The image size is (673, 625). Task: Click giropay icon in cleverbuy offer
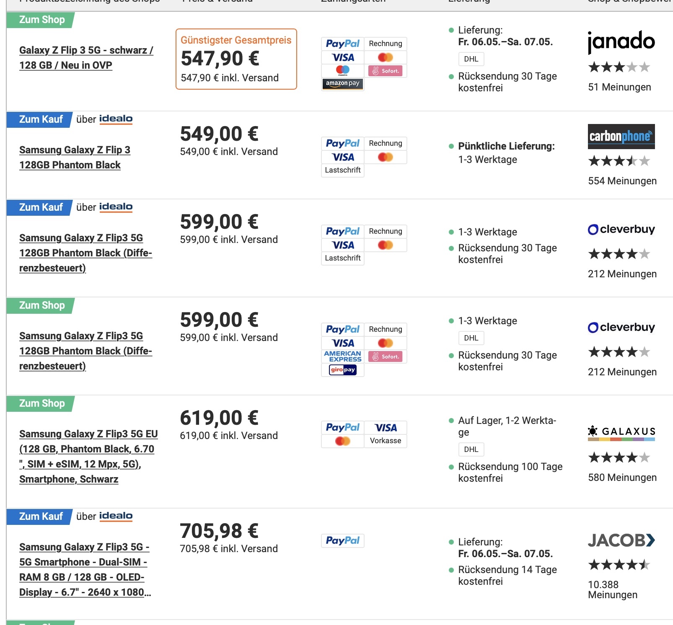[x=343, y=370]
